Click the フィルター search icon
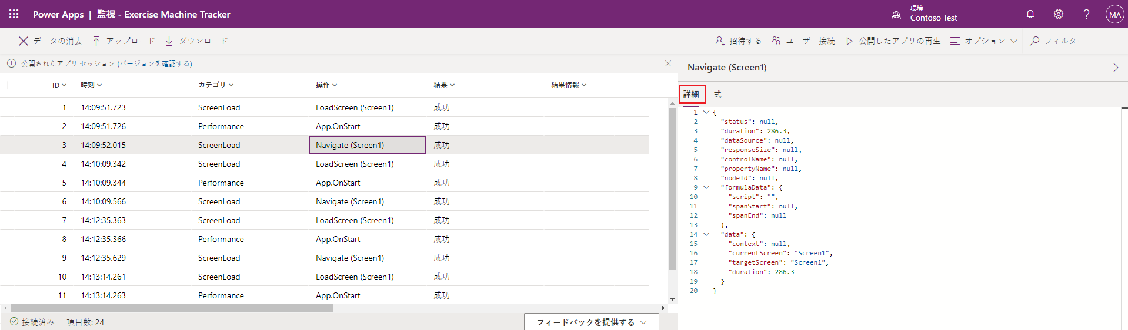Image resolution: width=1128 pixels, height=330 pixels. pyautogui.click(x=1035, y=41)
